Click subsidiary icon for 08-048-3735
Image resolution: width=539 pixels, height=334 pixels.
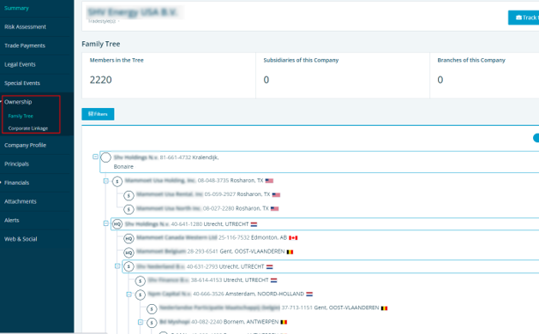[x=117, y=181]
